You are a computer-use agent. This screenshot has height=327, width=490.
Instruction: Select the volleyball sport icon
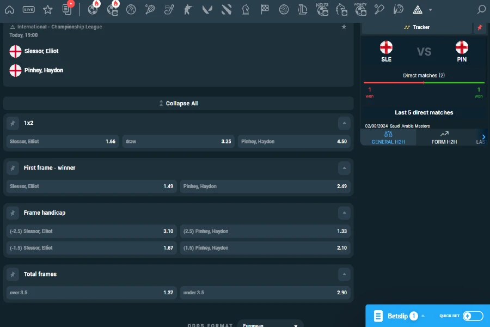tap(284, 9)
